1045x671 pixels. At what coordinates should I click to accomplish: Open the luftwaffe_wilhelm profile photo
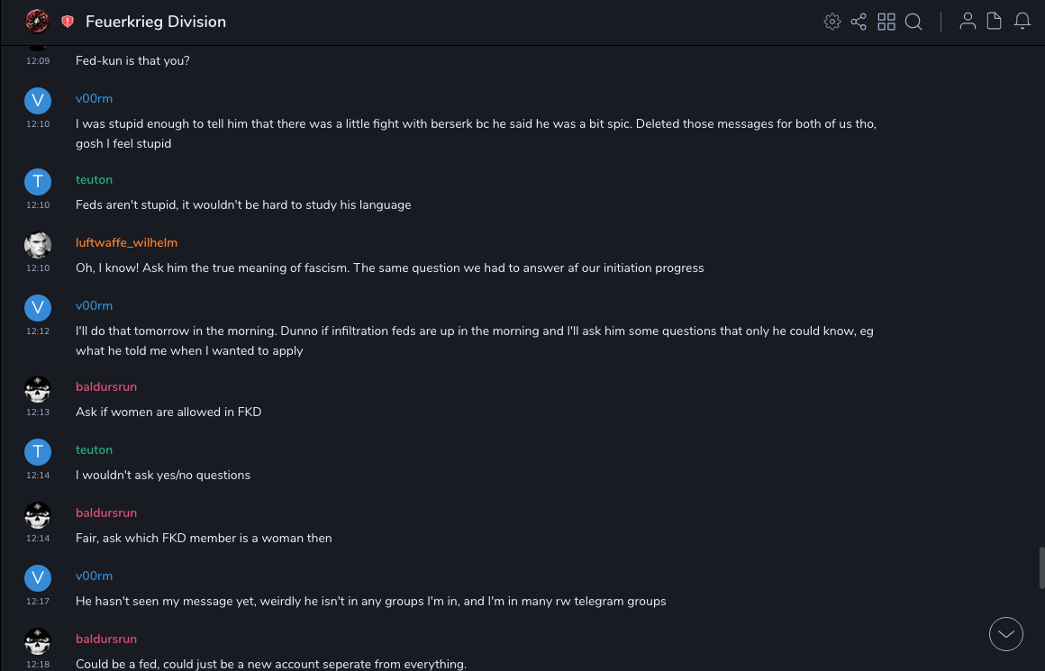37,244
